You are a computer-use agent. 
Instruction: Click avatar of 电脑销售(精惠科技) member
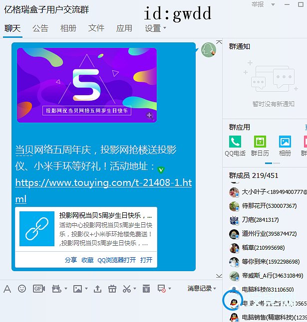pyautogui.click(x=234, y=318)
